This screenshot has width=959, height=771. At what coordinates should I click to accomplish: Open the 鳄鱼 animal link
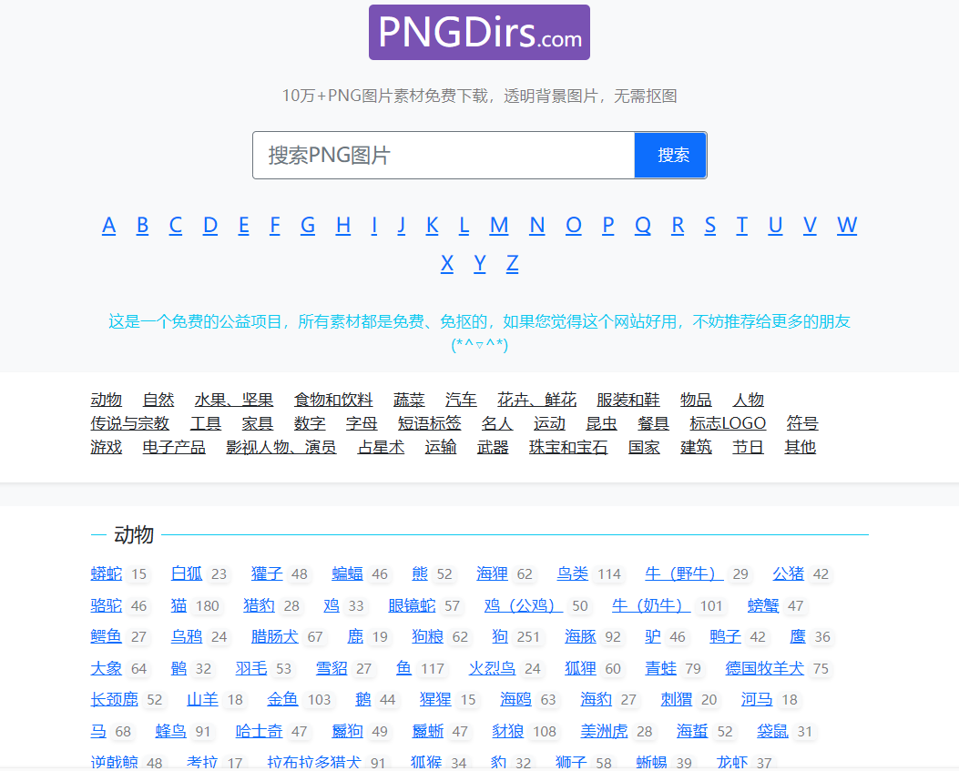pyautogui.click(x=107, y=636)
